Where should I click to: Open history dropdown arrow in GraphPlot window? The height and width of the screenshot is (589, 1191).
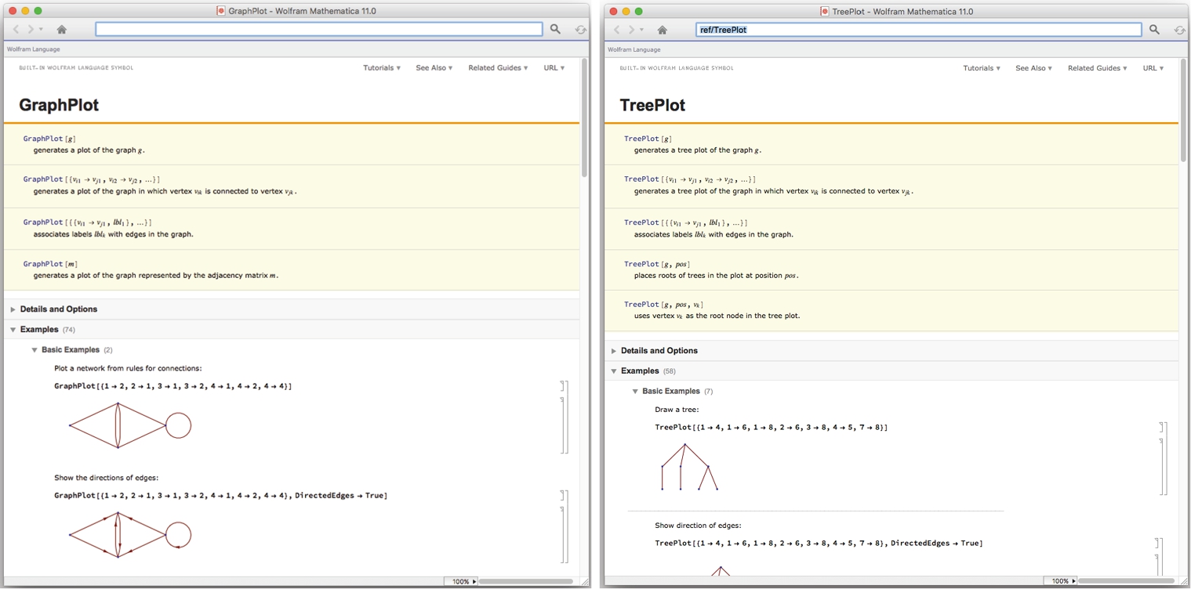41,30
